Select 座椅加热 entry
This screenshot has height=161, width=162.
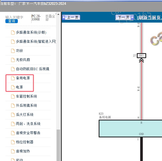click(23, 151)
